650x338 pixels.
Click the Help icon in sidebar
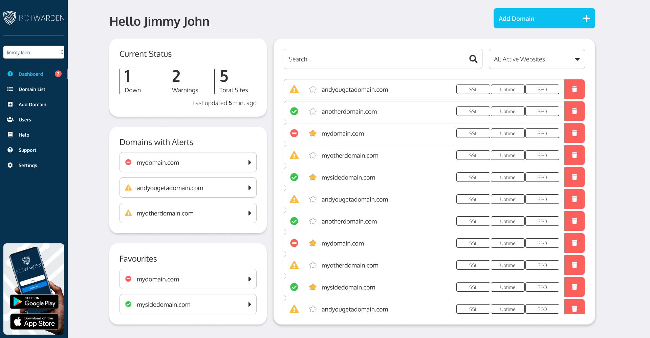click(x=10, y=135)
